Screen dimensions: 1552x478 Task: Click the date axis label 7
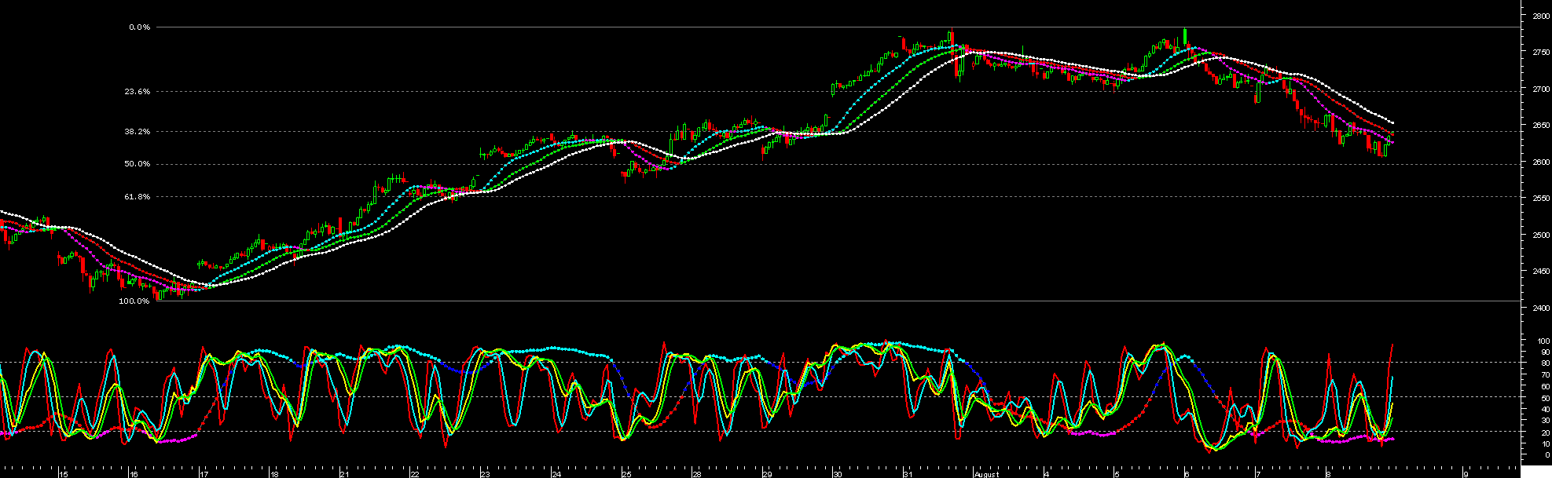(1257, 474)
